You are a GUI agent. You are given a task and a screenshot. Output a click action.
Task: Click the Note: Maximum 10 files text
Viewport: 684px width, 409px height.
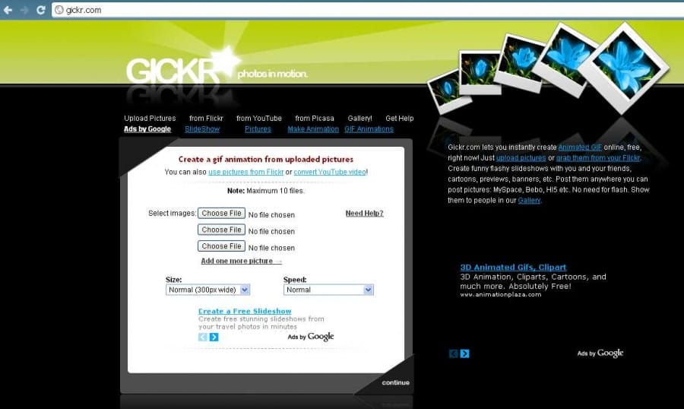point(266,191)
